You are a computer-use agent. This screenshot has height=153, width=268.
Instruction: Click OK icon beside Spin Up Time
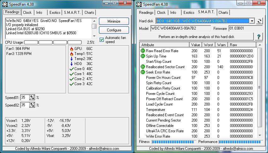click(x=143, y=56)
